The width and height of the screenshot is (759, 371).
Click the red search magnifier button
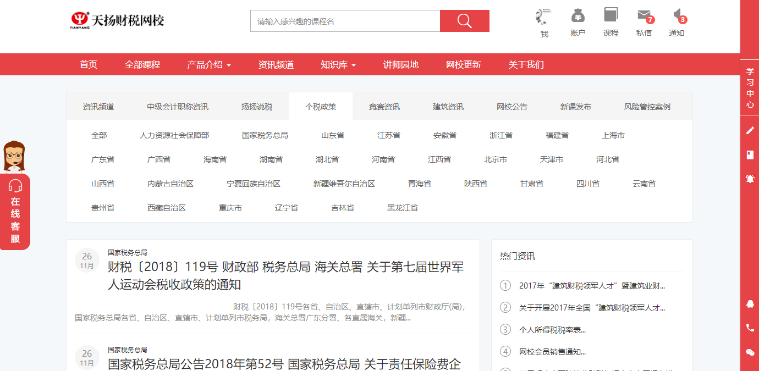coord(464,21)
